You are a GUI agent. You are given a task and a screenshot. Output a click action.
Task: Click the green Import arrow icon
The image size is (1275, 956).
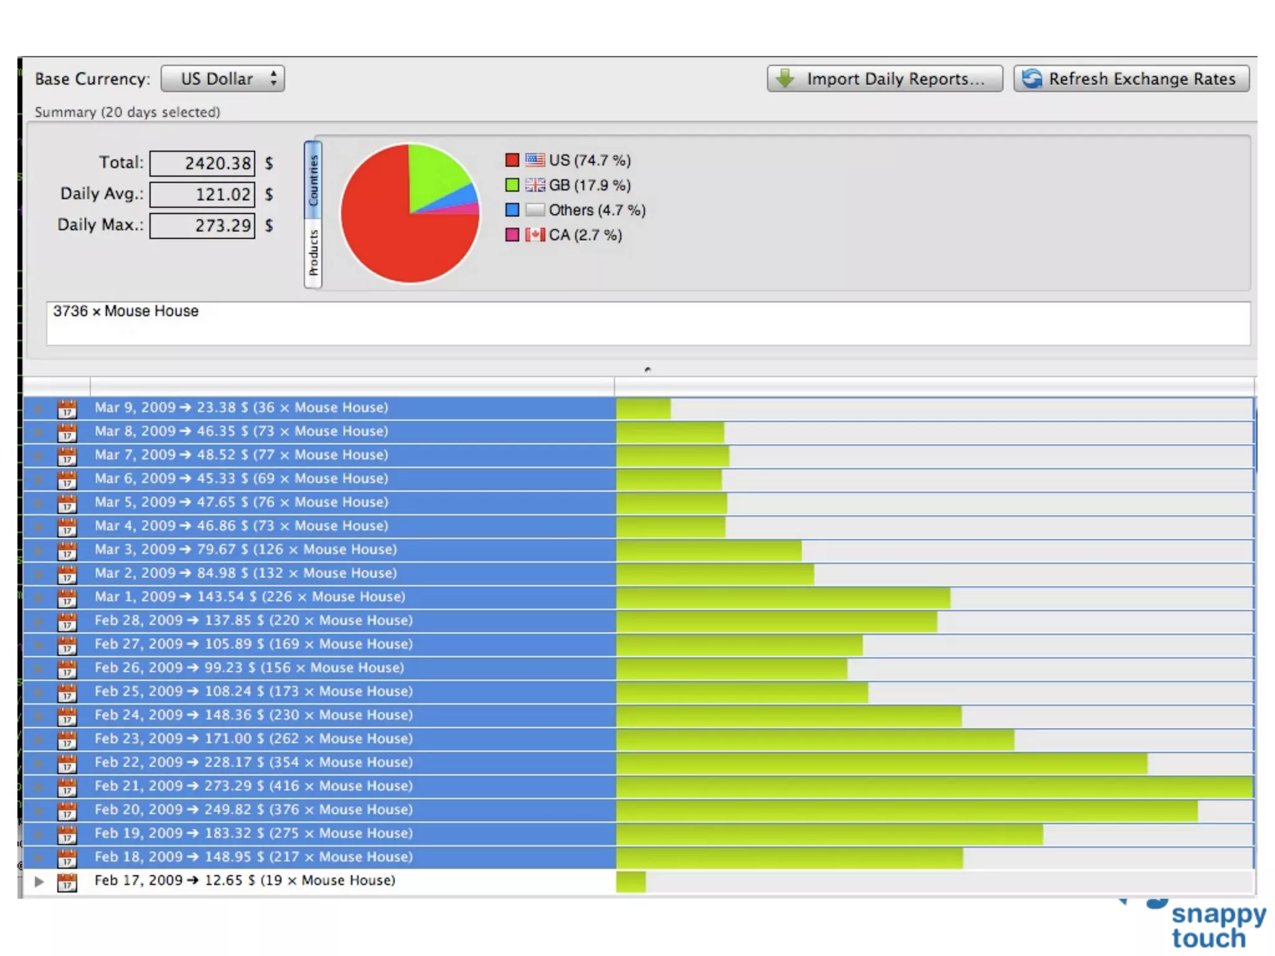(x=786, y=78)
